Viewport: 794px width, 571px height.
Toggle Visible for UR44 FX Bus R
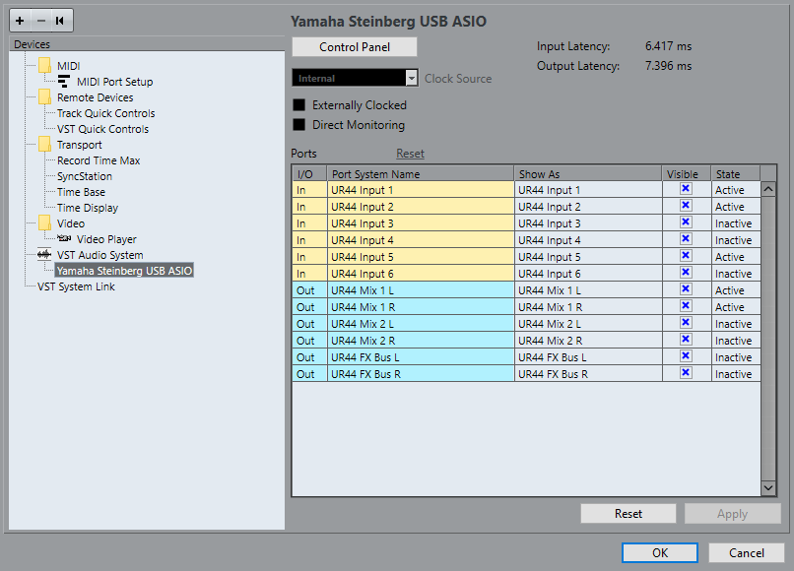(686, 372)
